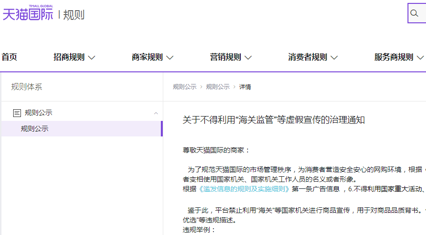Click the document icon beside 规则公示
This screenshot has width=426, height=235.
(17, 113)
